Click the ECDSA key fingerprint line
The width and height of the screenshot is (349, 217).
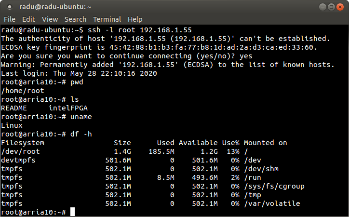[x=159, y=47]
